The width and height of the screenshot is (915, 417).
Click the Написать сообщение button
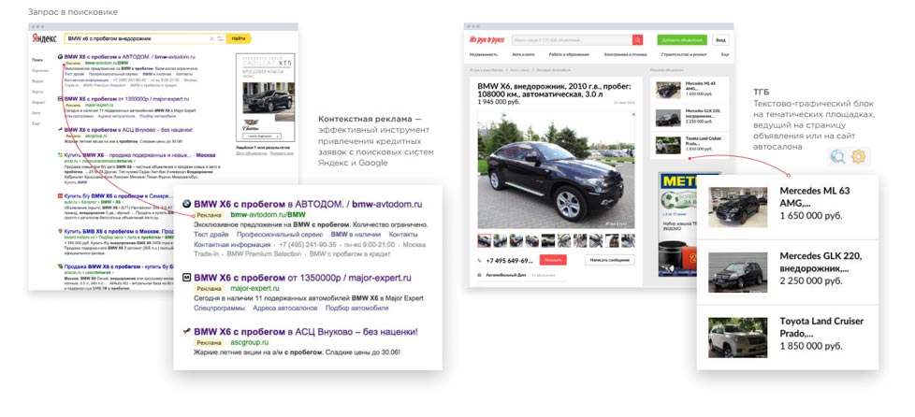[x=609, y=259]
